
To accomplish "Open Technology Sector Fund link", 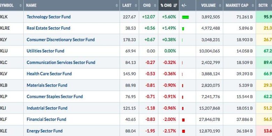I will coord(48,17).
